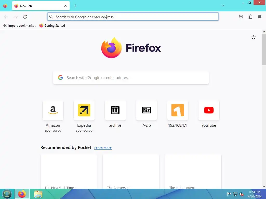The width and height of the screenshot is (266, 199).
Task: Open the Getting Started bookmark
Action: 52,26
